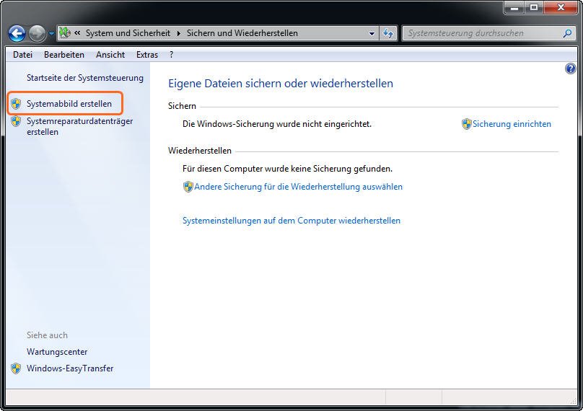Go back with the blue arrow button

17,33
